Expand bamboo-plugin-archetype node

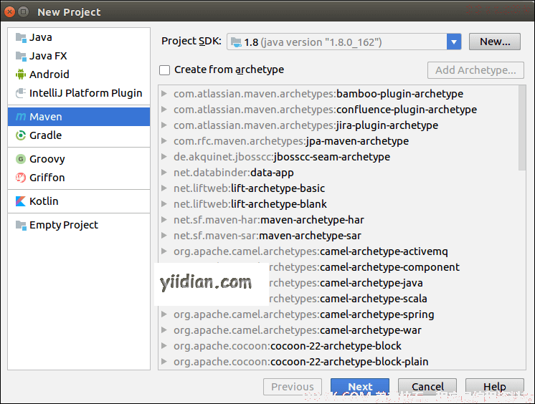coord(164,93)
